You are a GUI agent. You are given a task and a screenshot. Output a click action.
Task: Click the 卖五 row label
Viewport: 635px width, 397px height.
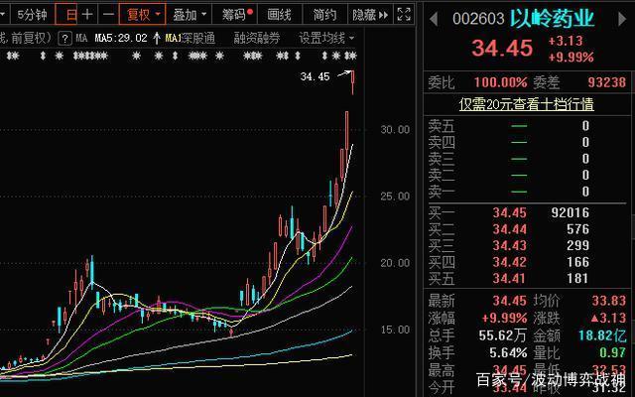pos(442,126)
